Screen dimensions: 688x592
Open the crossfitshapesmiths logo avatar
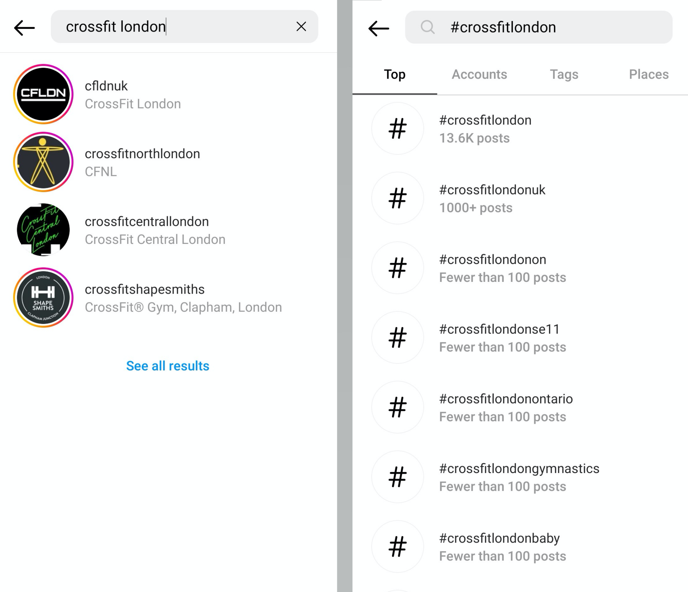click(43, 298)
